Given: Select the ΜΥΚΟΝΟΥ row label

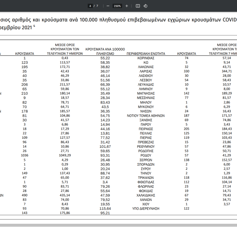Looking at the screenshot, I should click(146, 107).
